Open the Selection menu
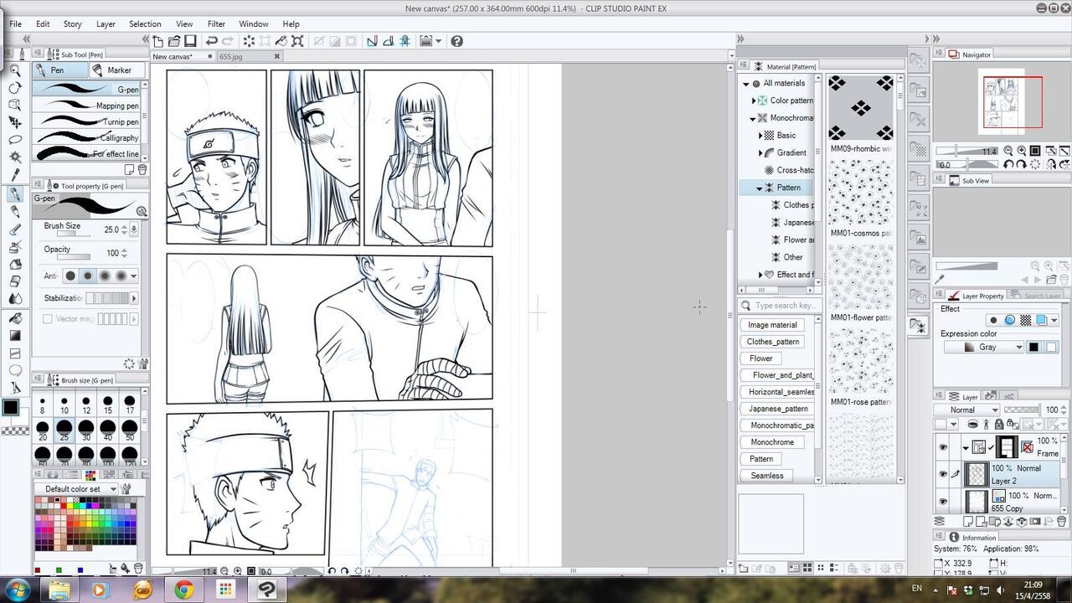The image size is (1072, 603). 145,24
